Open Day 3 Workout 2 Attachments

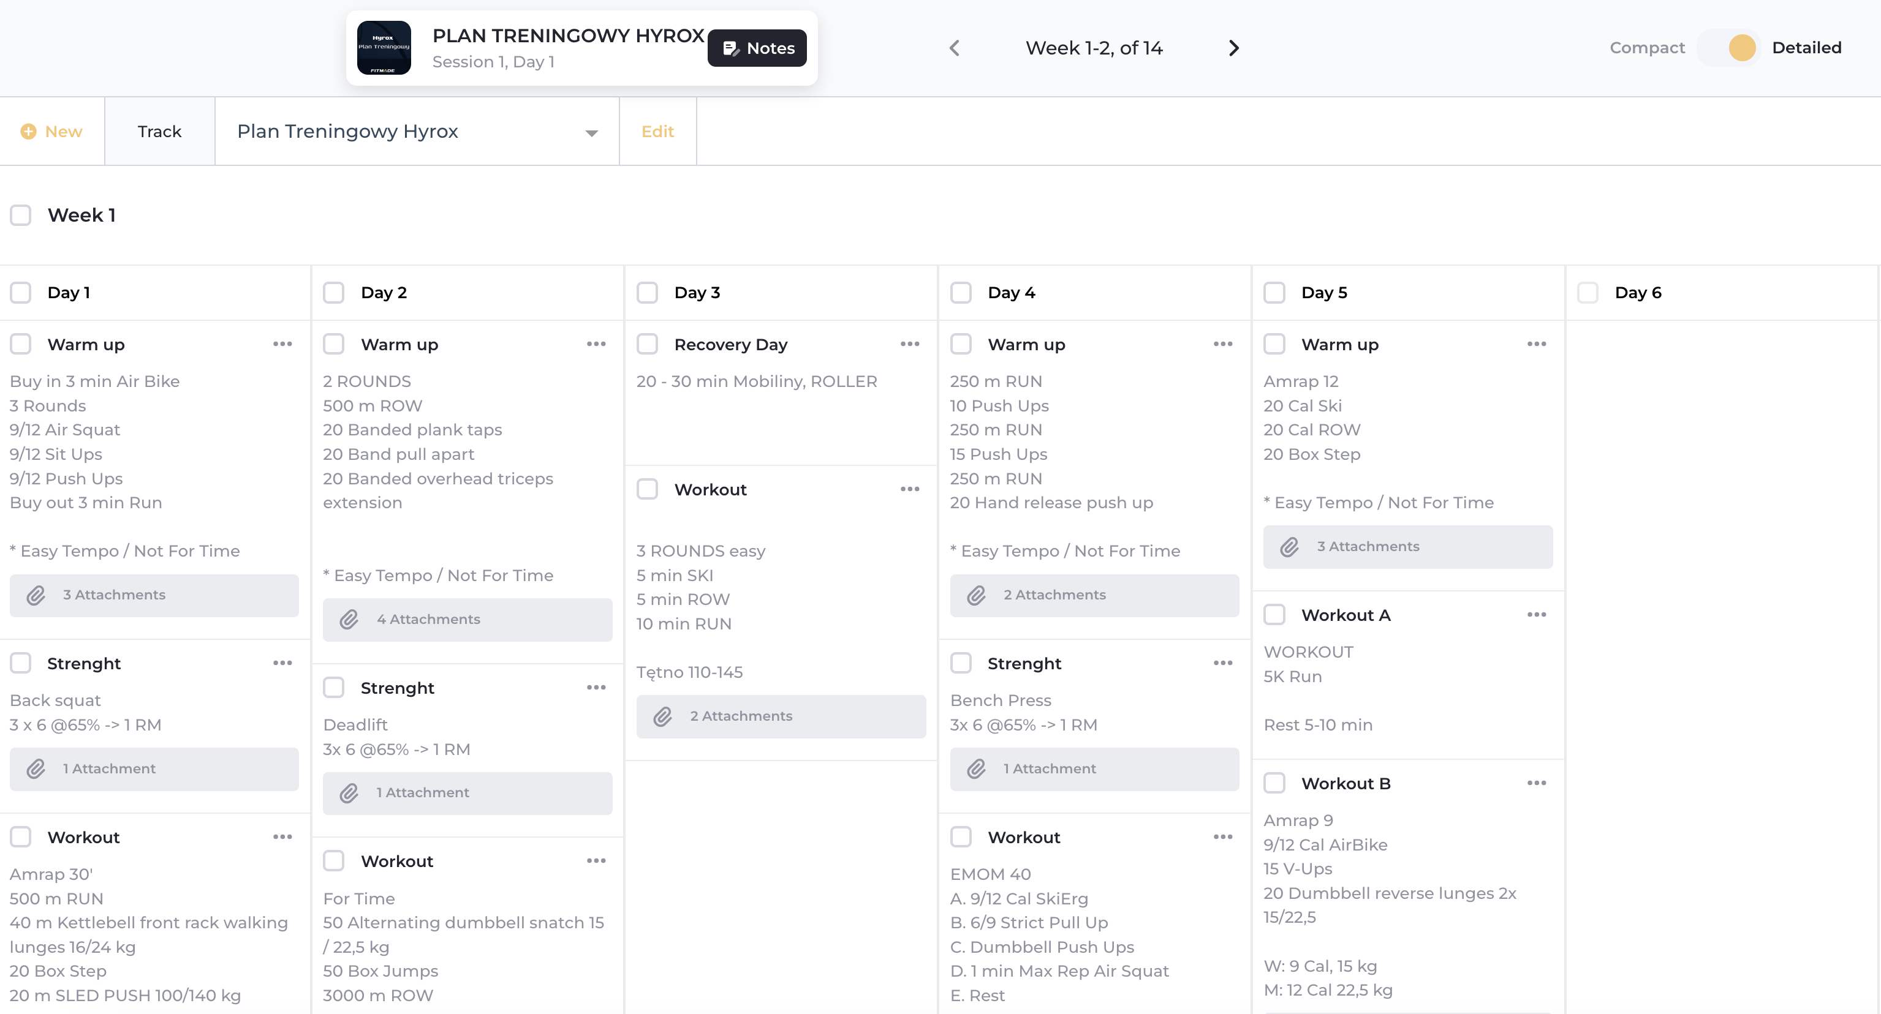(x=781, y=716)
